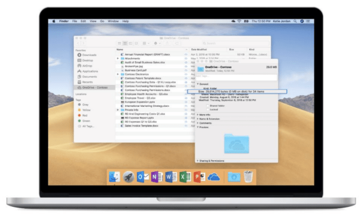361x219 pixels.
Task: Go back in Finder window
Action: click(x=78, y=43)
